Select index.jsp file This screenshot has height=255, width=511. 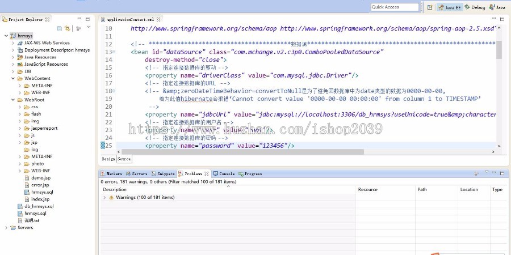tap(40, 199)
